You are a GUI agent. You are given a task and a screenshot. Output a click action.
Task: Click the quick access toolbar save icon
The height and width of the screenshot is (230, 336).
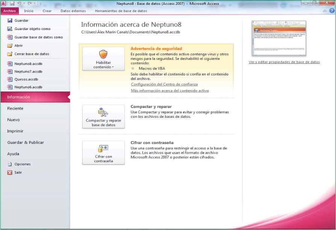(x=12, y=3)
